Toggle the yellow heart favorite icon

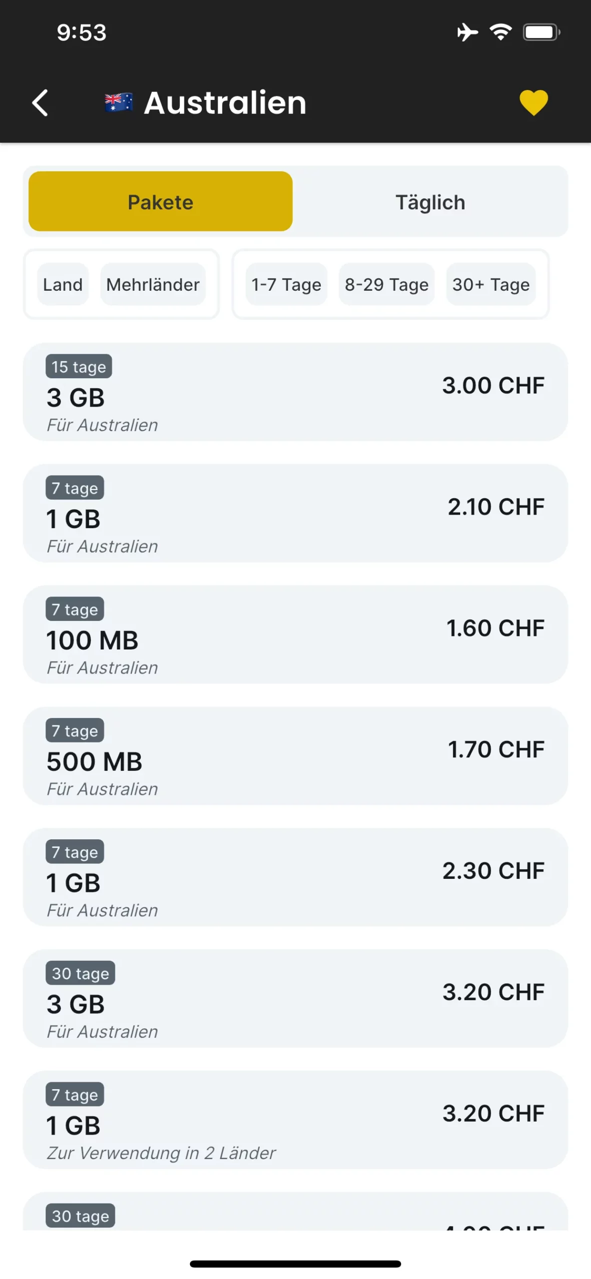pos(533,102)
